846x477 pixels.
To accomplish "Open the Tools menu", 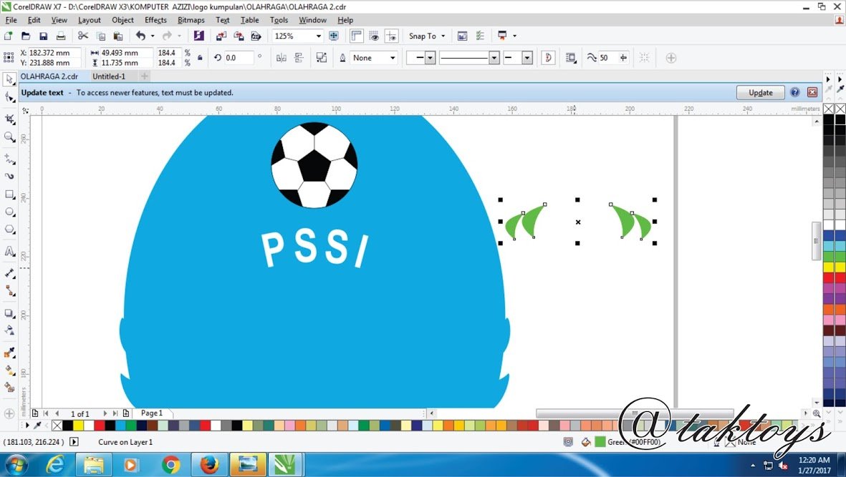I will coord(279,20).
